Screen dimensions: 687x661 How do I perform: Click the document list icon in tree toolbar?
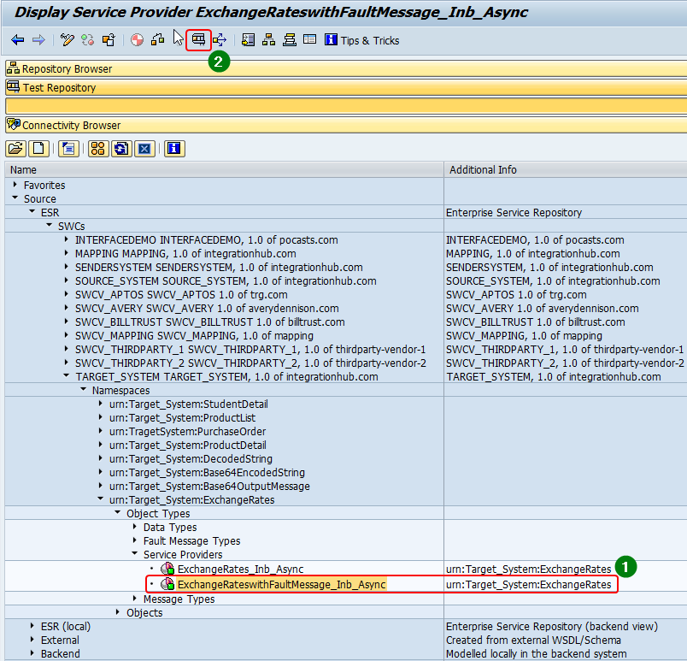[x=68, y=149]
